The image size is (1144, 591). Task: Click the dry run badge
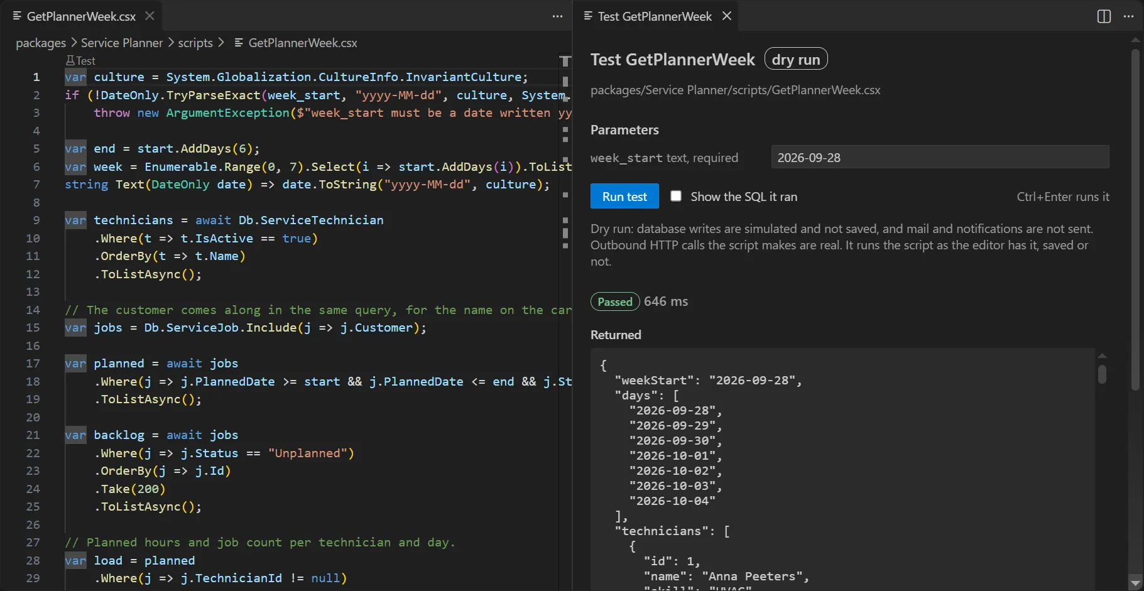pos(796,59)
